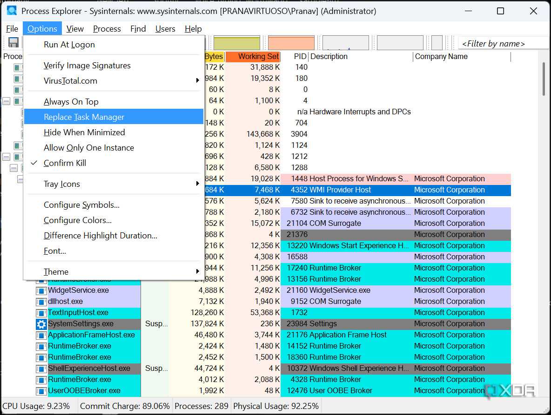Click Commit Charge in status bar
This screenshot has height=415, width=551.
click(x=125, y=406)
